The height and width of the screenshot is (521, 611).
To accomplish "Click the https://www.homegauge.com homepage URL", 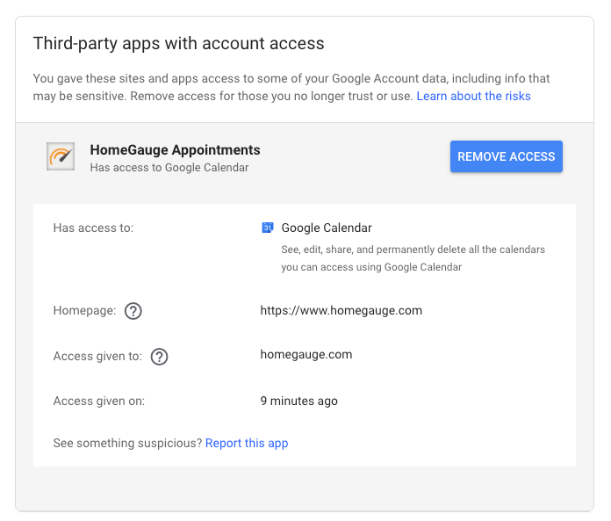I will click(x=341, y=310).
